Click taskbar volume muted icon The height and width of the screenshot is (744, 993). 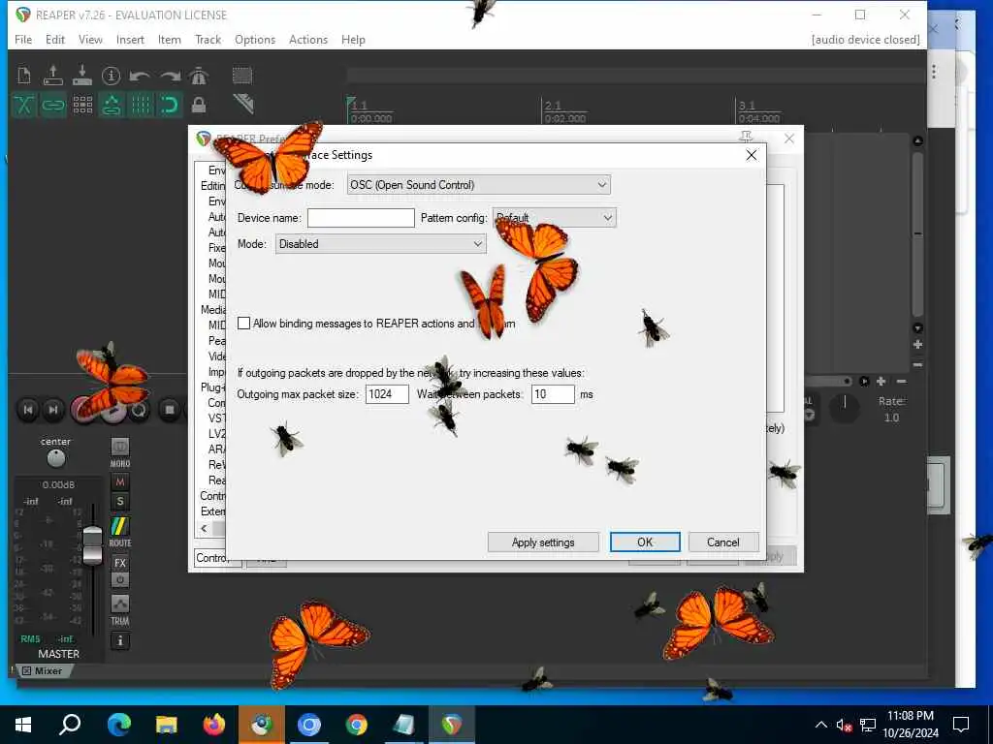(844, 725)
